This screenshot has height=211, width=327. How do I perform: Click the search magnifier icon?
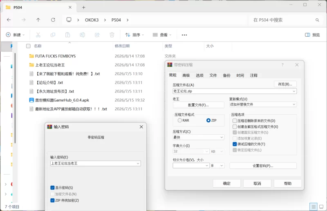(317, 20)
